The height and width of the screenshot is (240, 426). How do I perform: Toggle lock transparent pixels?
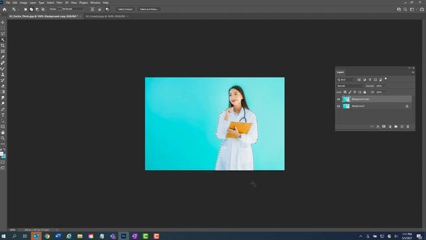tap(345, 92)
